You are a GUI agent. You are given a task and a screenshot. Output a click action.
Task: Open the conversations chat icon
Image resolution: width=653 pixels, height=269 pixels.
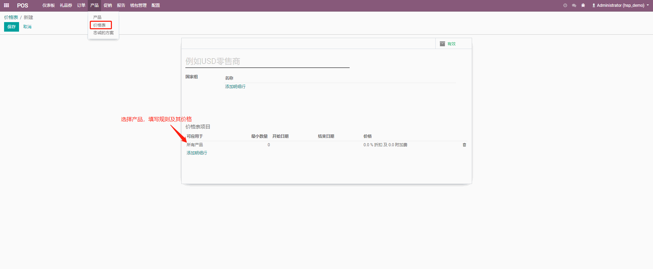click(574, 5)
